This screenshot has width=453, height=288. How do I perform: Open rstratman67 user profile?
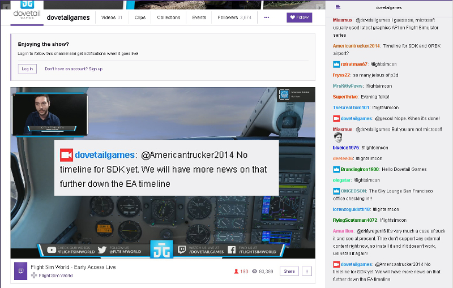click(354, 65)
